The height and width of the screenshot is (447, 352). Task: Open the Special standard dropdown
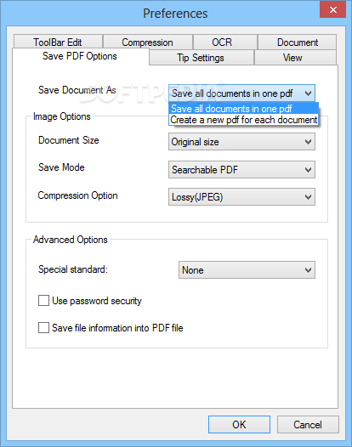[x=247, y=269]
